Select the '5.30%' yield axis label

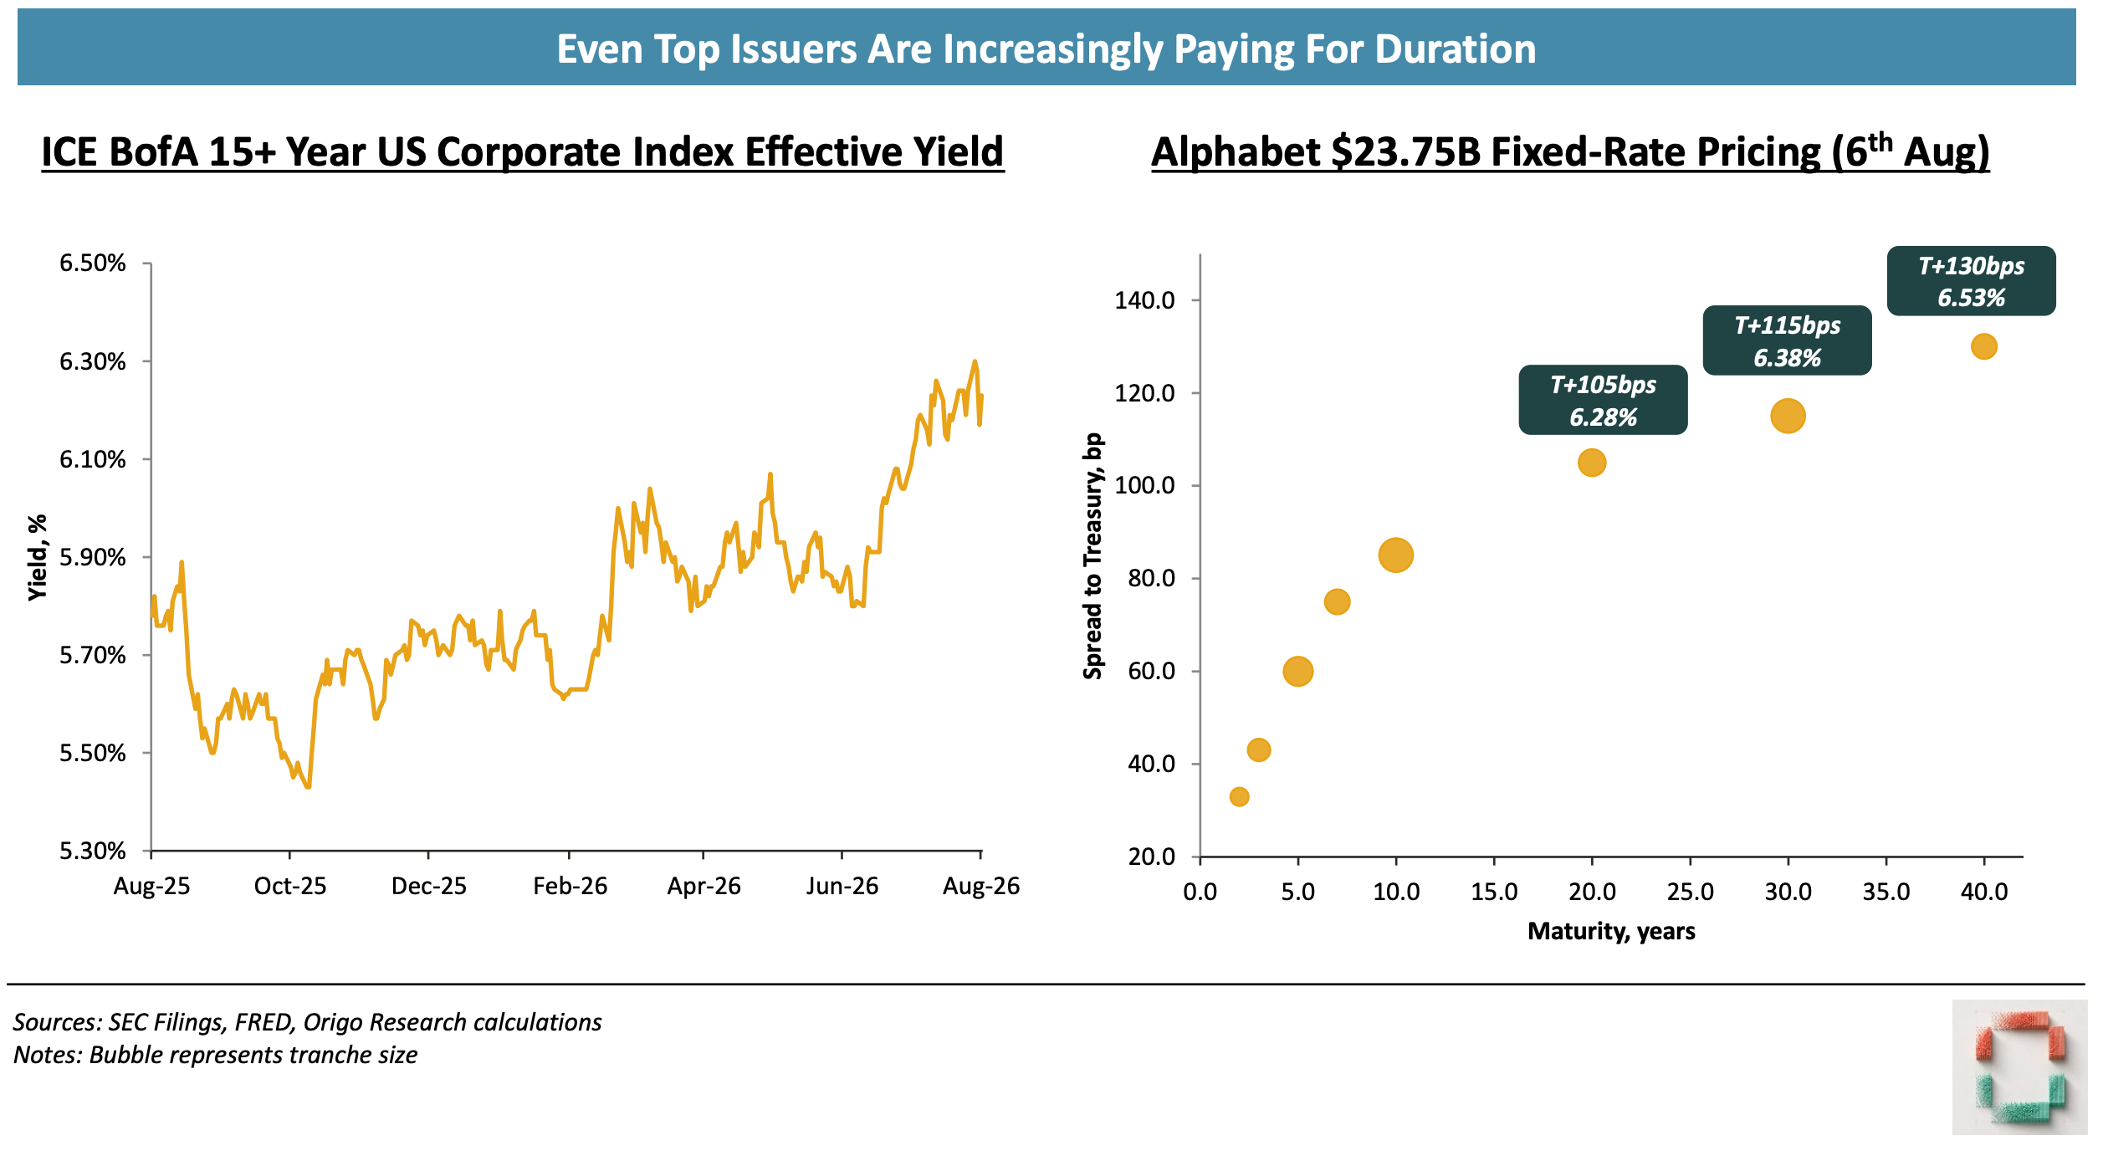pos(92,851)
